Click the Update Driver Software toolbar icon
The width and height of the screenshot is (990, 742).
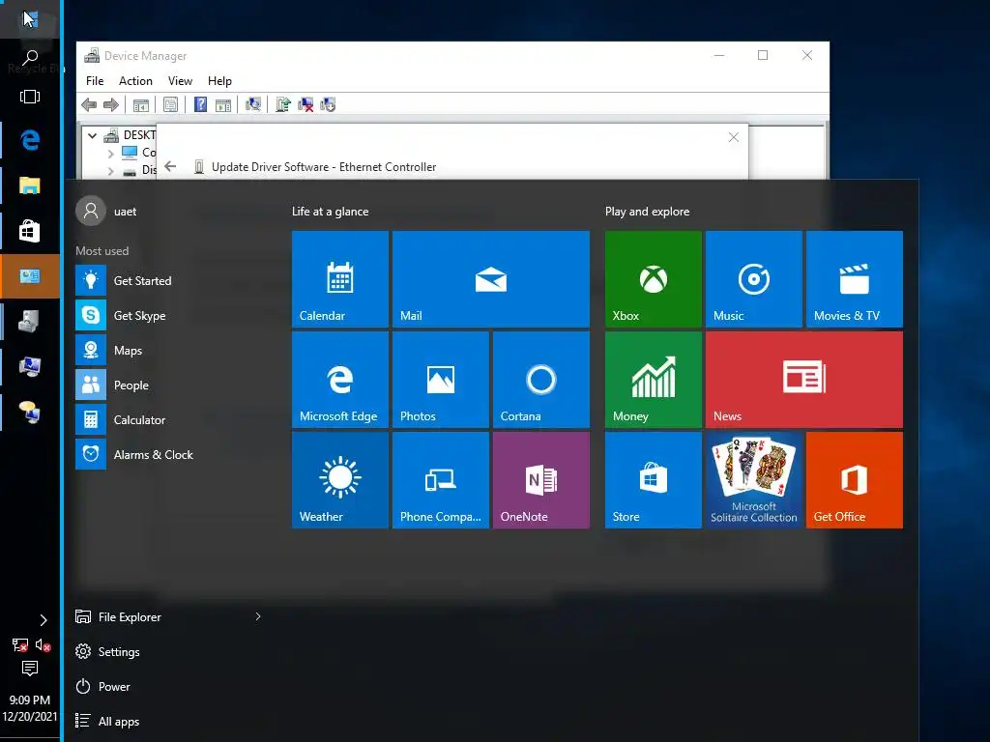[283, 104]
